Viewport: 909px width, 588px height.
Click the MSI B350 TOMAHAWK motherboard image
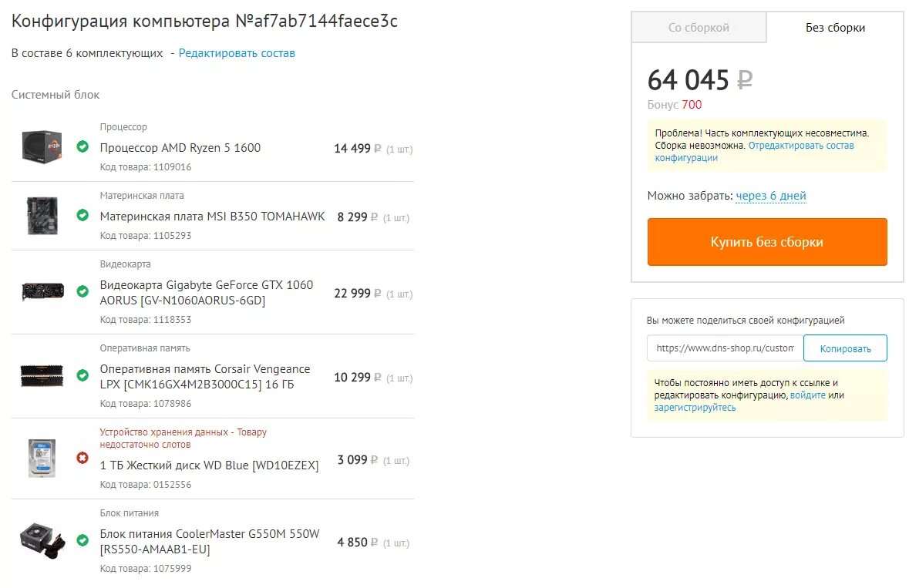[x=42, y=216]
